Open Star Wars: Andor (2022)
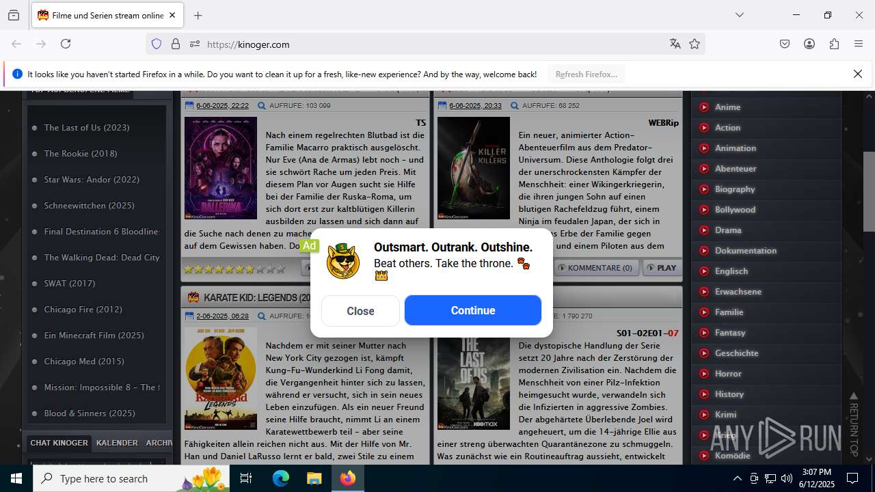Screen dimensions: 875x492 pos(92,179)
